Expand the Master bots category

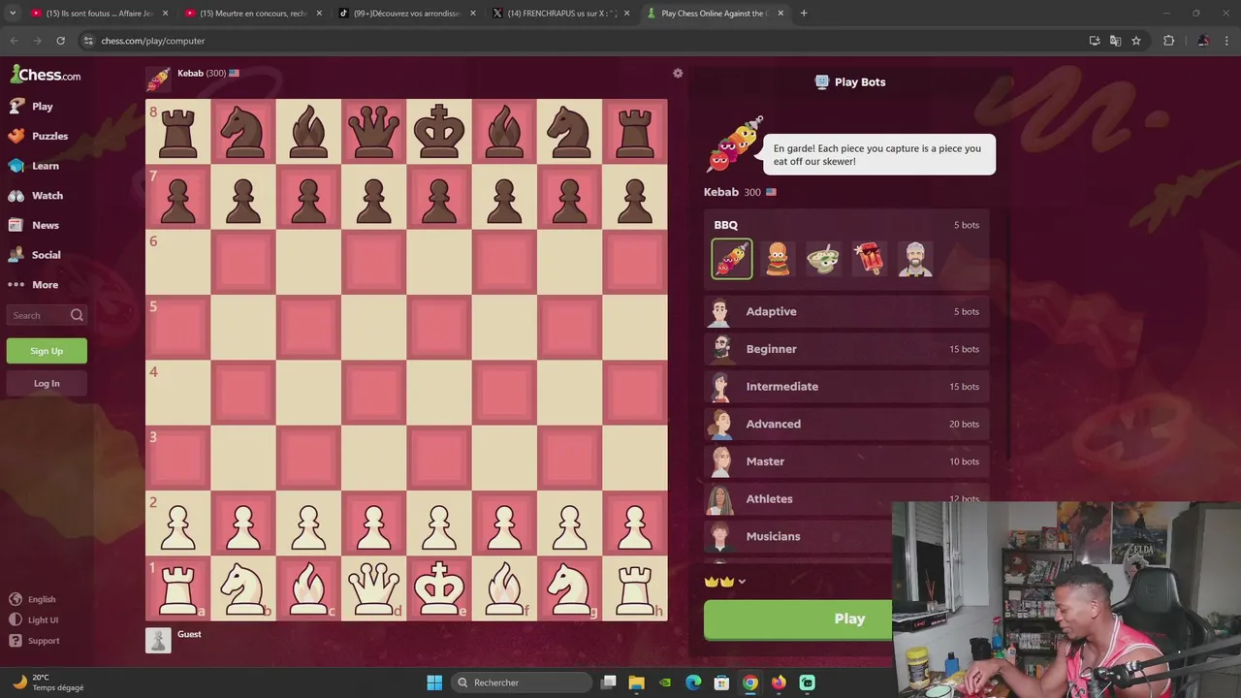tap(846, 461)
